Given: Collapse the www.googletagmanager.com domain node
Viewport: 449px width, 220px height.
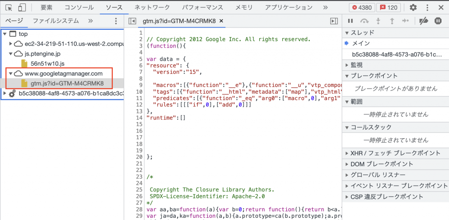Looking at the screenshot, I should point(11,73).
